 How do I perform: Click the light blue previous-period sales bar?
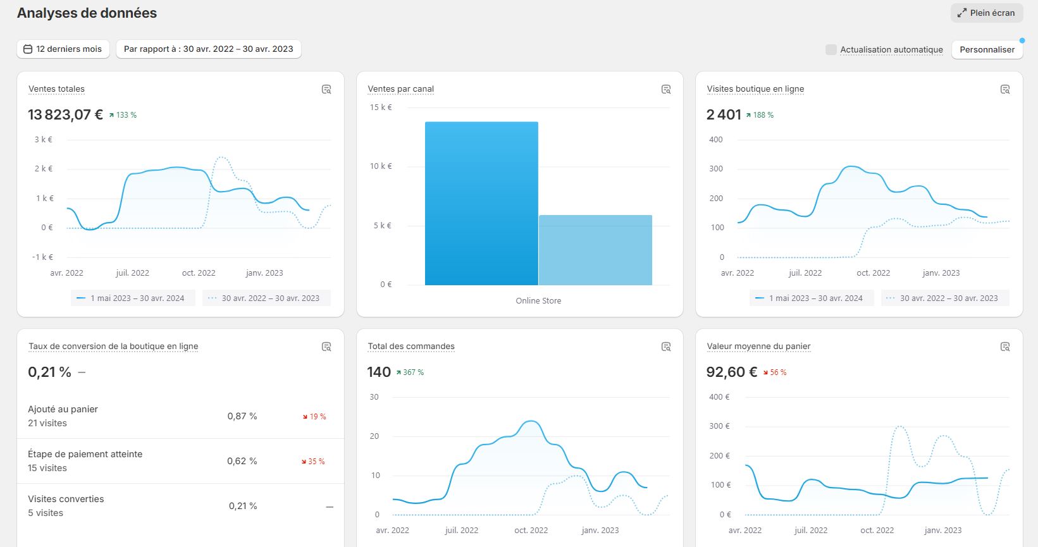tap(595, 250)
